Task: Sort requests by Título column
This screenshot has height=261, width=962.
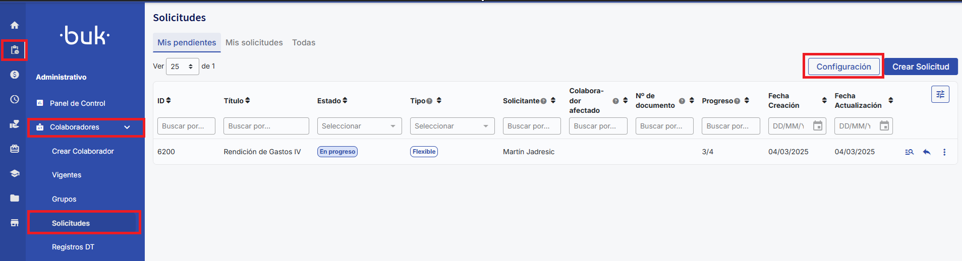Action: tap(248, 100)
